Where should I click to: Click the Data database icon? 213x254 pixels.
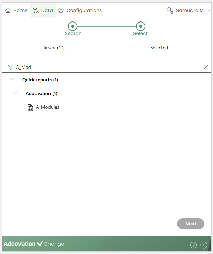[x=35, y=10]
